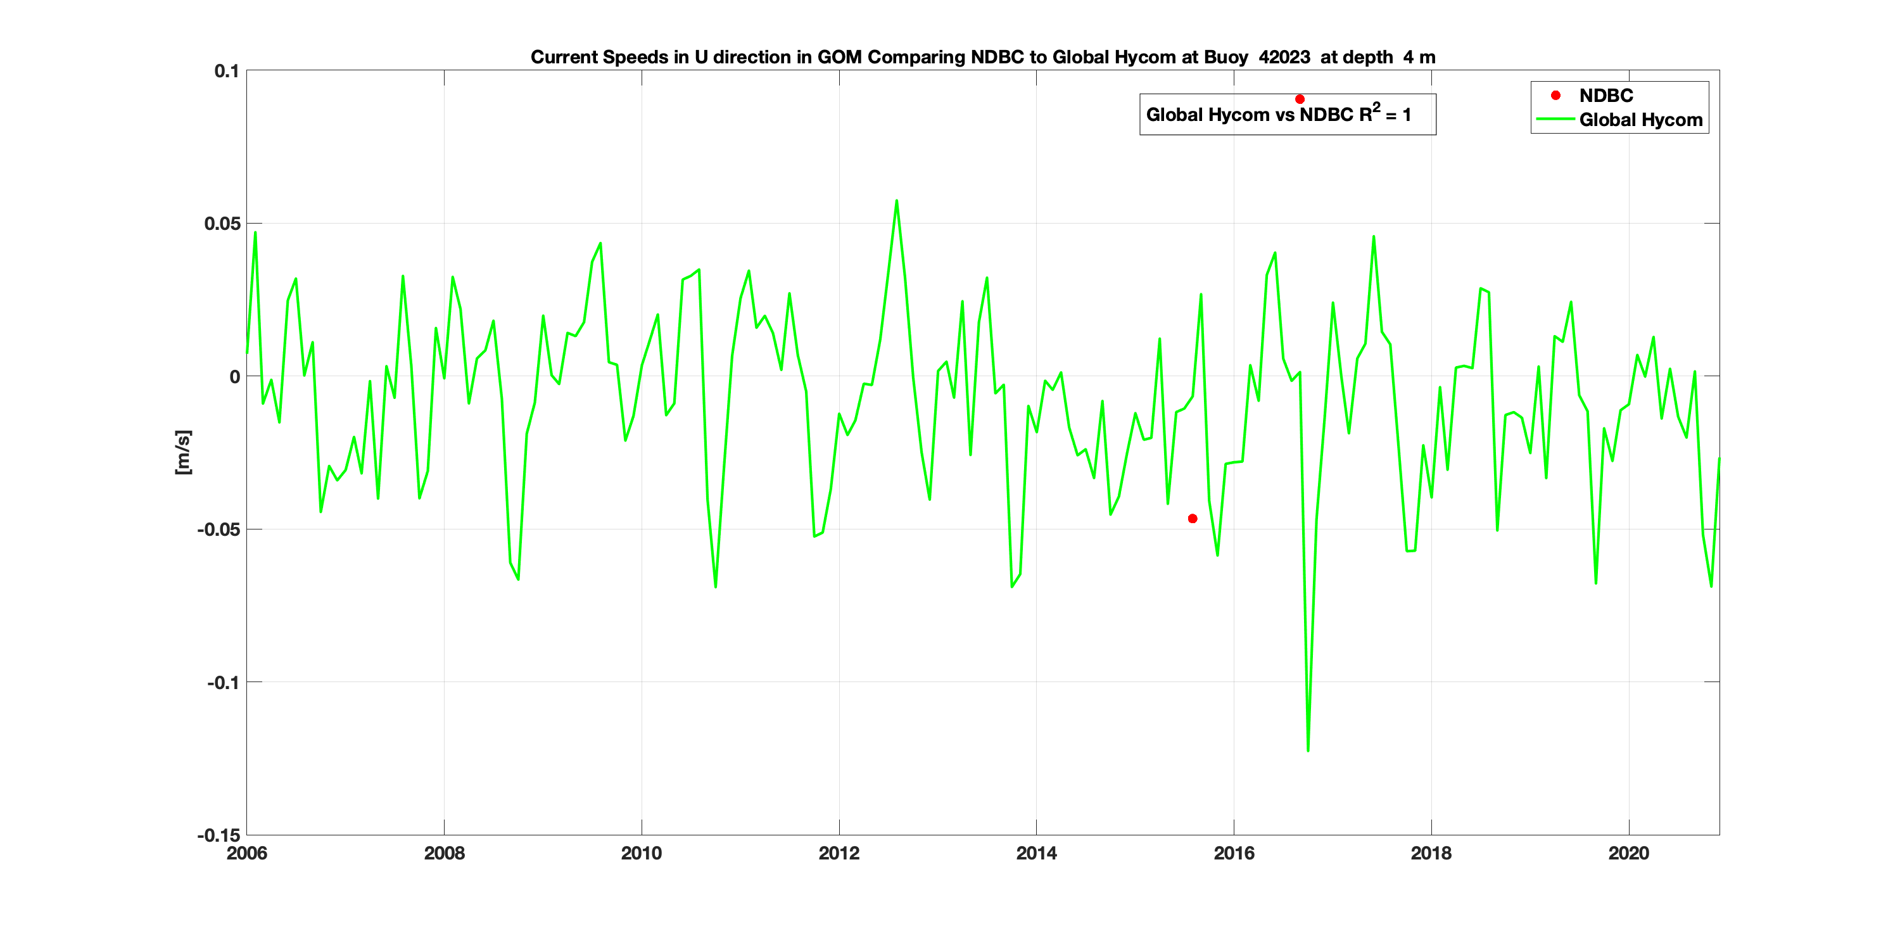The image size is (1900, 938).
Task: Select the red NDBC data point near -0.05
Action: pos(1193,519)
